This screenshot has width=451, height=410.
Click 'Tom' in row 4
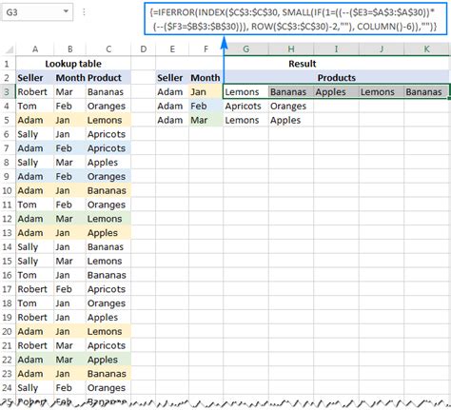point(27,106)
